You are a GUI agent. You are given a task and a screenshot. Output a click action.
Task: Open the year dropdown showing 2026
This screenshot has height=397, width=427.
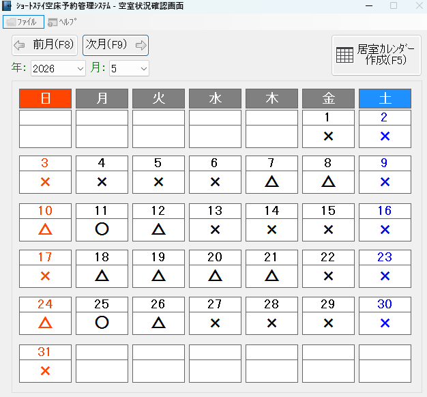[x=57, y=68]
